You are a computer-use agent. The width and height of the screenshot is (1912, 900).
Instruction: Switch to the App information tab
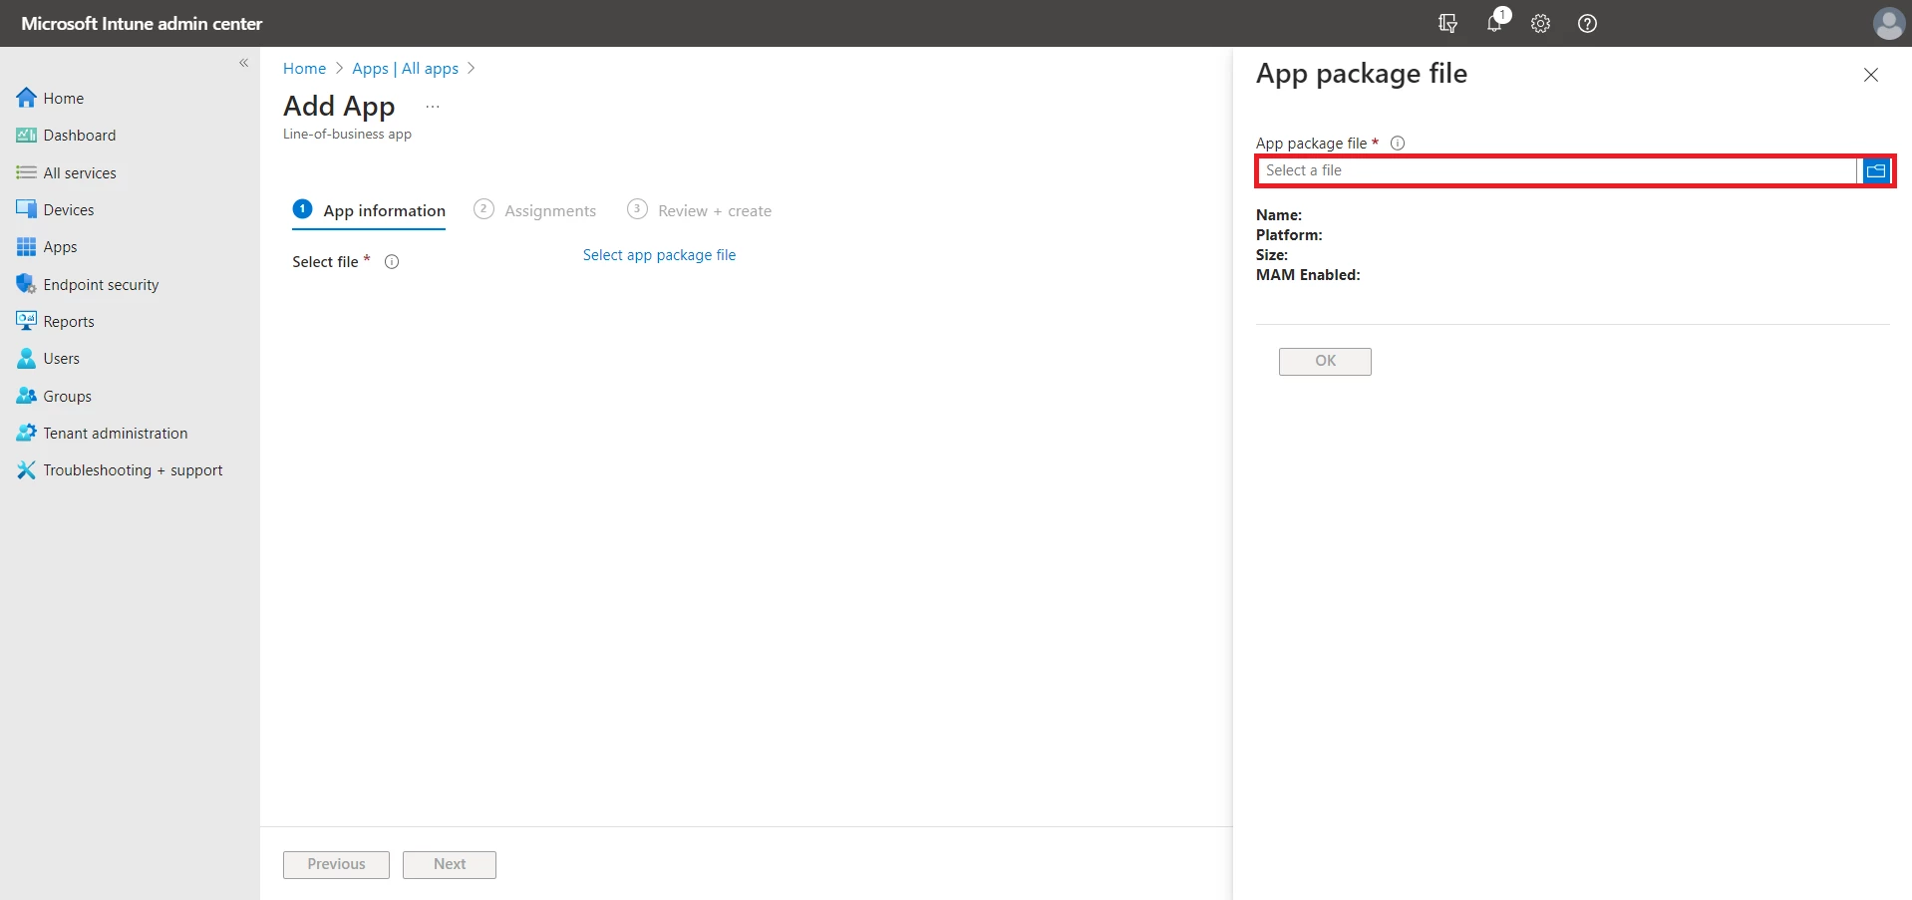coord(369,210)
